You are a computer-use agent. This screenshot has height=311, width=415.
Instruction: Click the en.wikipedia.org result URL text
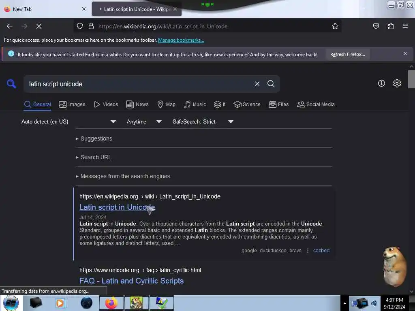coord(150,196)
